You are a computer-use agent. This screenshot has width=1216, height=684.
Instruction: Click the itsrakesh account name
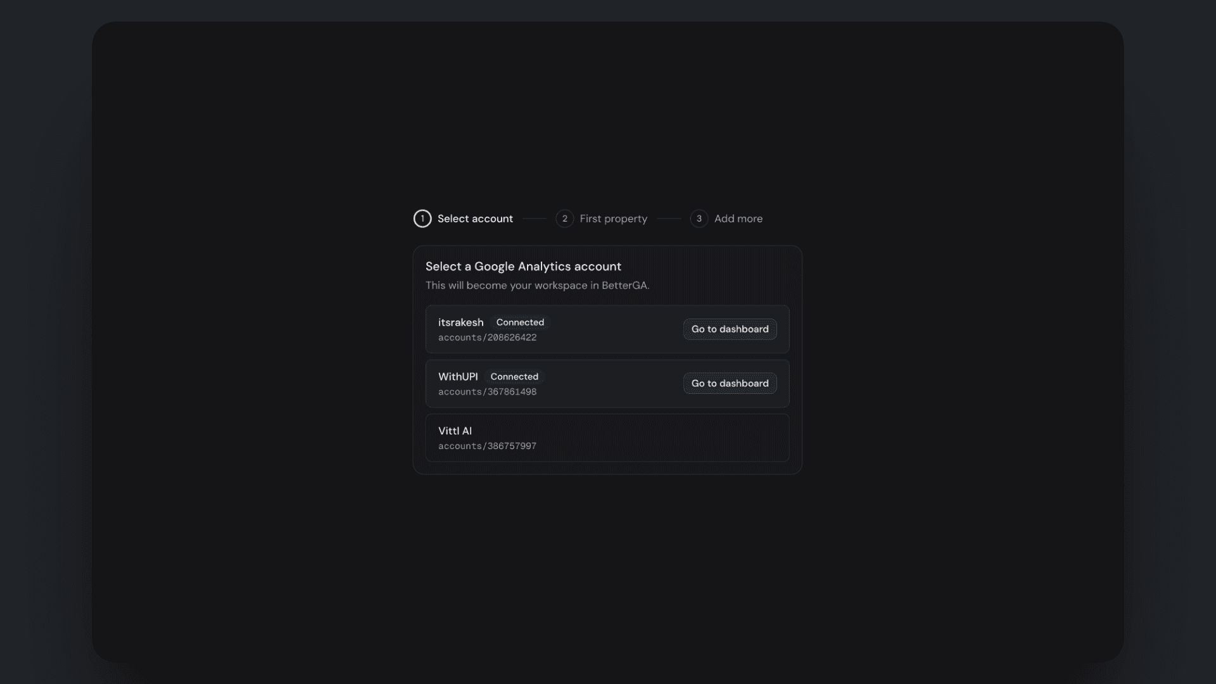(x=460, y=322)
